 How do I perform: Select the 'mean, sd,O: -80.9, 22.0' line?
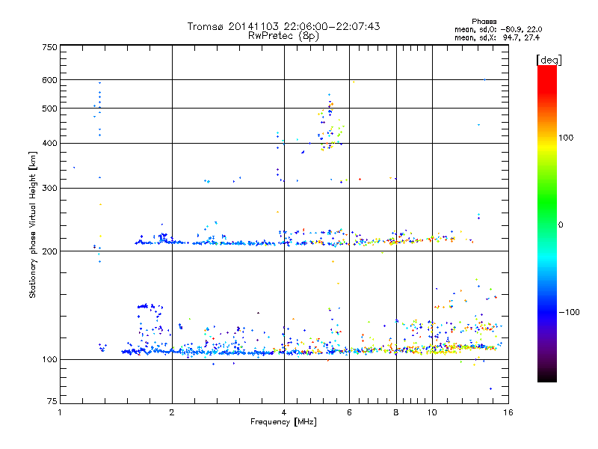click(498, 29)
